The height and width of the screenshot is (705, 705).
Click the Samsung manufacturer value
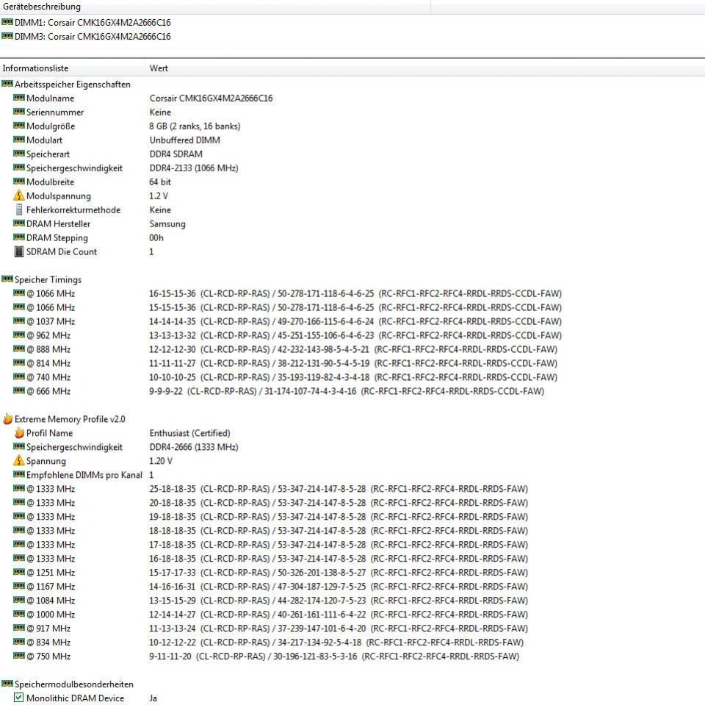click(x=167, y=223)
